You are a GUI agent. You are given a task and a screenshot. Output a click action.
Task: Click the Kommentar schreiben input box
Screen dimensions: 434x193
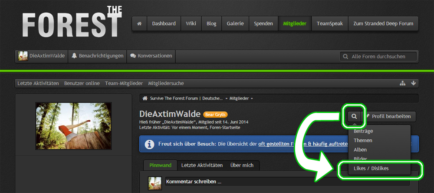tap(286, 181)
